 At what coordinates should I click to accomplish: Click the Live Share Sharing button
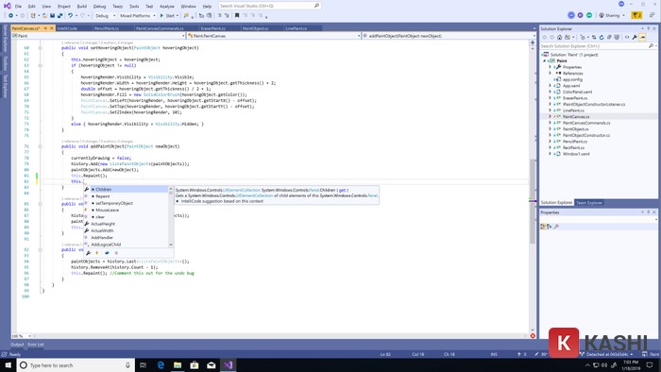tap(612, 15)
